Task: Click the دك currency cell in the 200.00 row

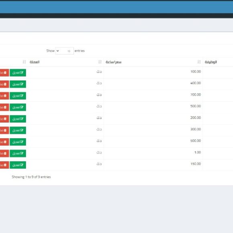Action: coord(99,118)
